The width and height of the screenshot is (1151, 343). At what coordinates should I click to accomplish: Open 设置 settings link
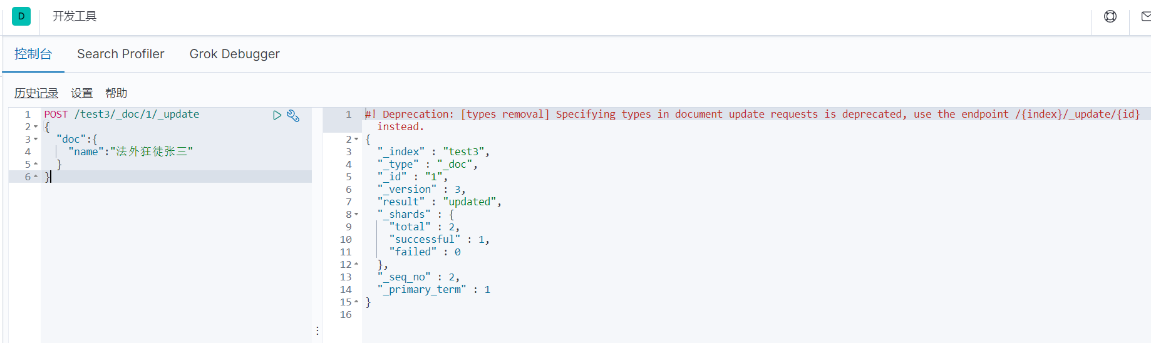click(82, 93)
